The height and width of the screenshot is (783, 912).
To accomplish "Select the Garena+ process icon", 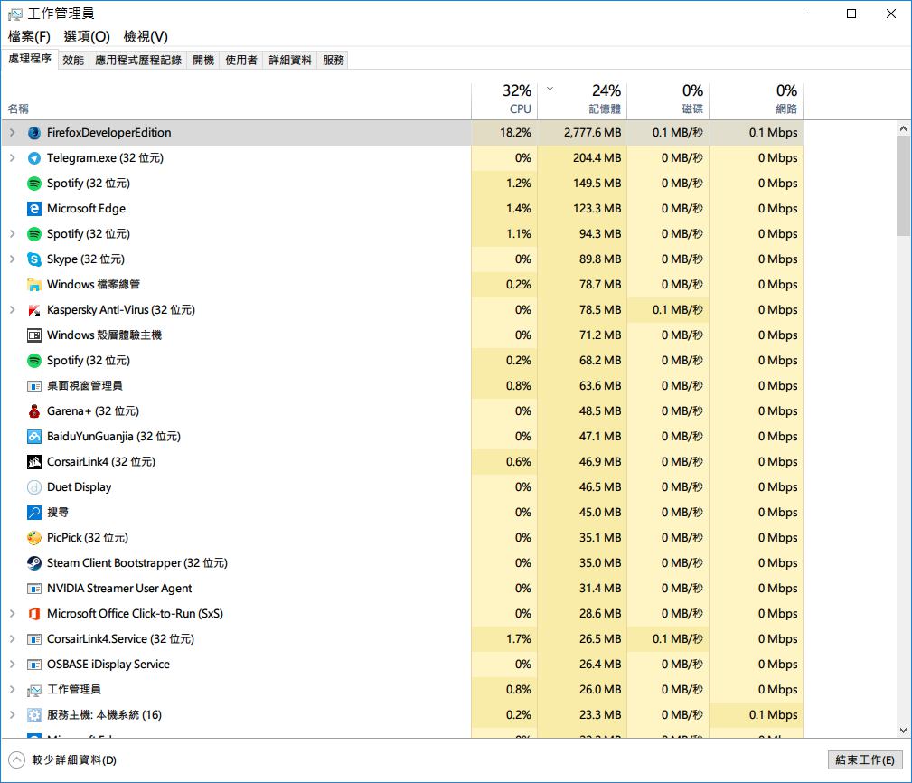I will (x=34, y=411).
